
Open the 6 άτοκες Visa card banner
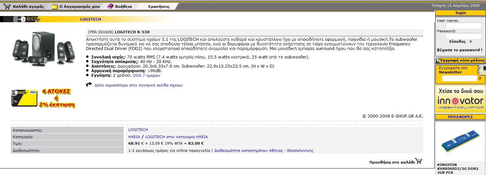[x=43, y=99]
